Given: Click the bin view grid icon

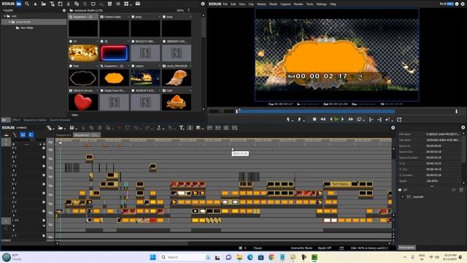Looking at the screenshot, I should 126,4.
